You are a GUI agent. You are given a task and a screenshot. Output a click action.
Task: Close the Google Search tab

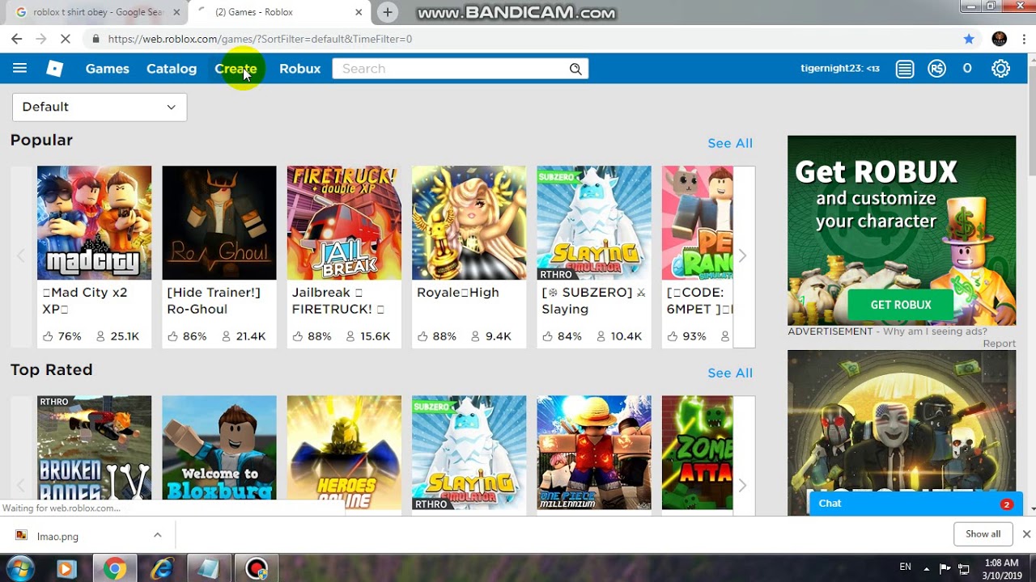click(x=176, y=12)
